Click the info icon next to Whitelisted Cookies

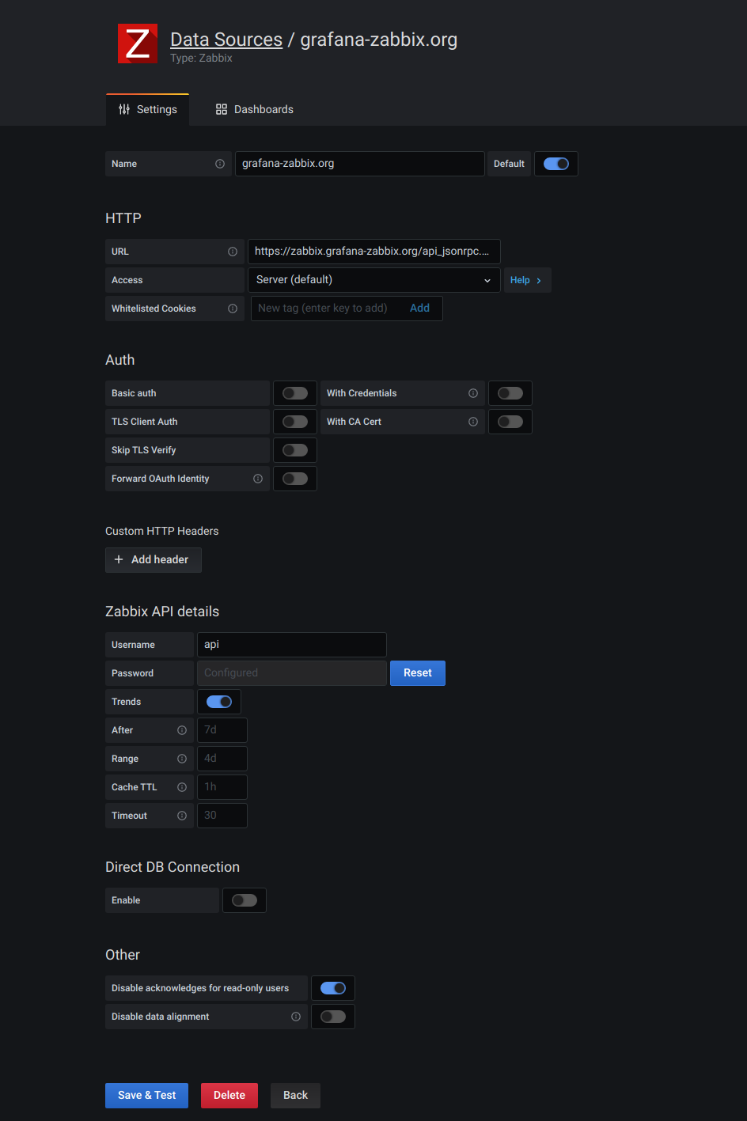tap(232, 308)
